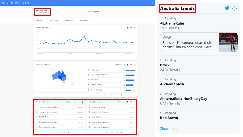The width and height of the screenshot is (243, 137).
Task: Click the Explore tab in the header
Action: (26, 3)
